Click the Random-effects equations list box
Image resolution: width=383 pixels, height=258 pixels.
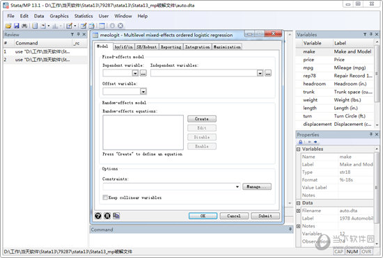[143, 132]
